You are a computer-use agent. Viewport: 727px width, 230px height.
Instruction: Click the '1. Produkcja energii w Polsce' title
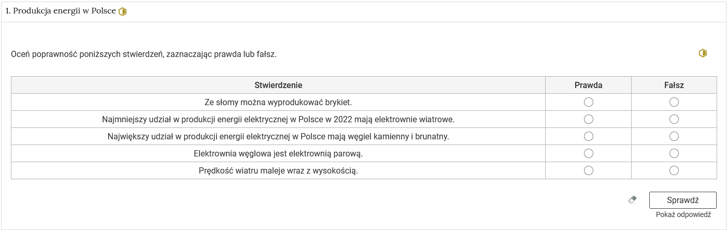tap(61, 11)
